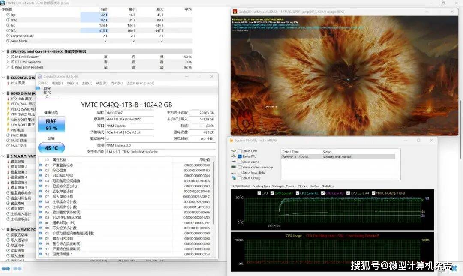The height and width of the screenshot is (276, 463).
Task: Expand IA Limit Reasons row
Action: (8, 57)
